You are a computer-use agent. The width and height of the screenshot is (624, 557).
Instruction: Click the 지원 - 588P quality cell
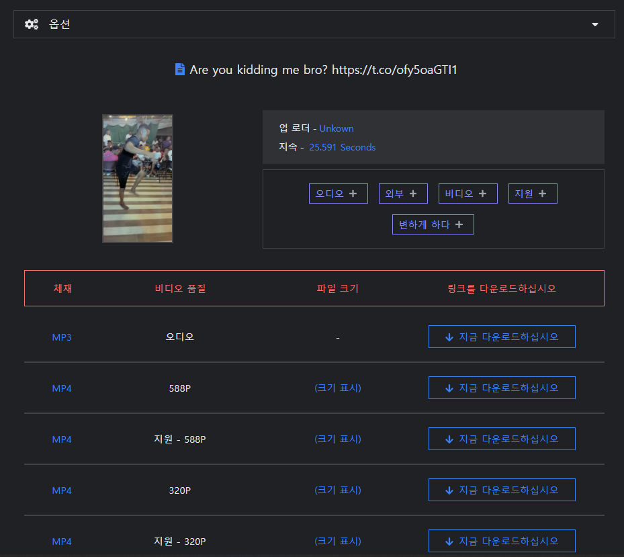(180, 439)
